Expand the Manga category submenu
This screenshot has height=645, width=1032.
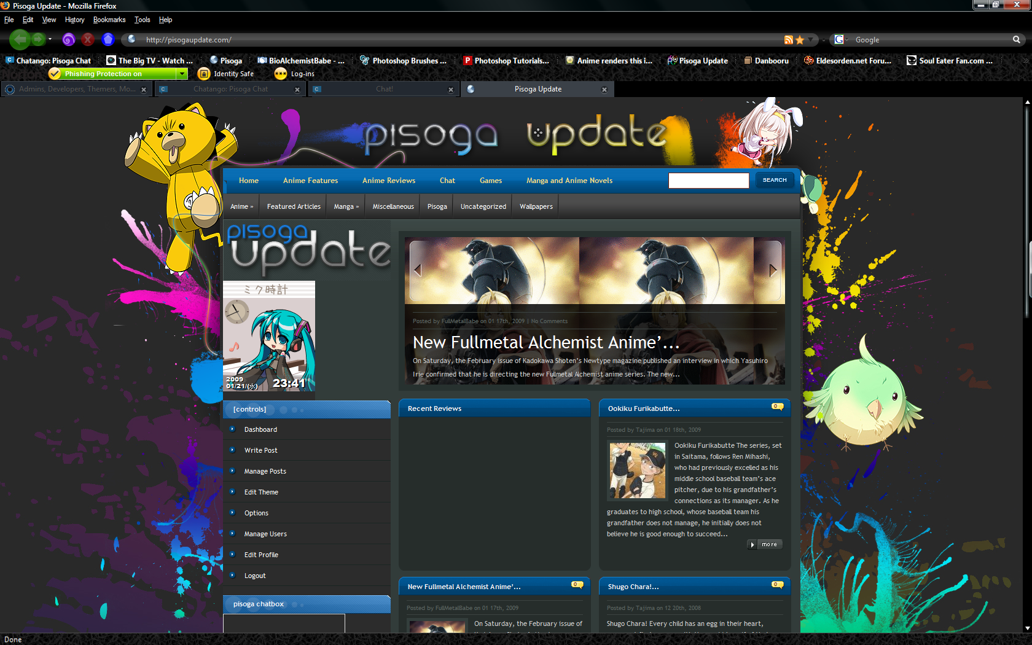346,206
